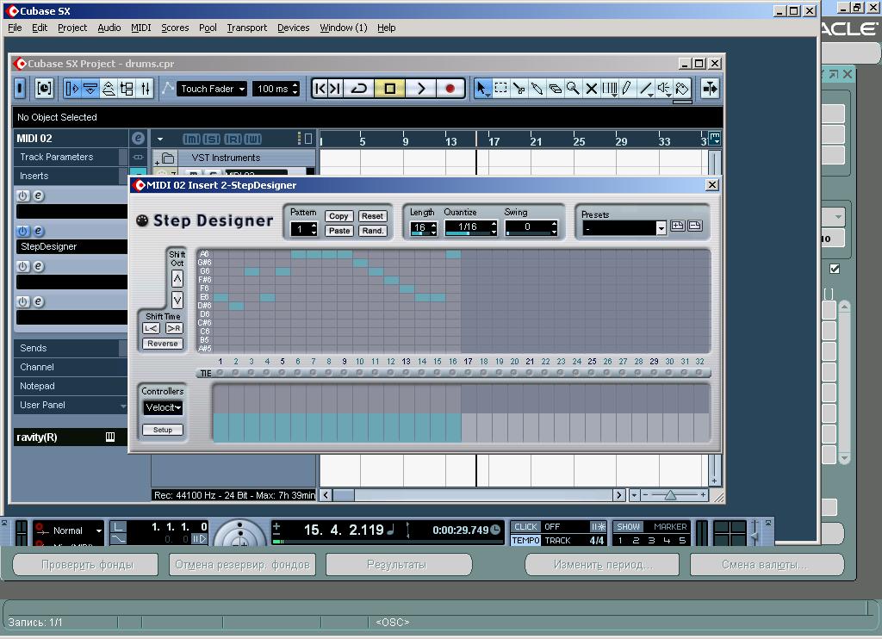The width and height of the screenshot is (882, 639).
Task: Open the File menu
Action: [x=15, y=28]
